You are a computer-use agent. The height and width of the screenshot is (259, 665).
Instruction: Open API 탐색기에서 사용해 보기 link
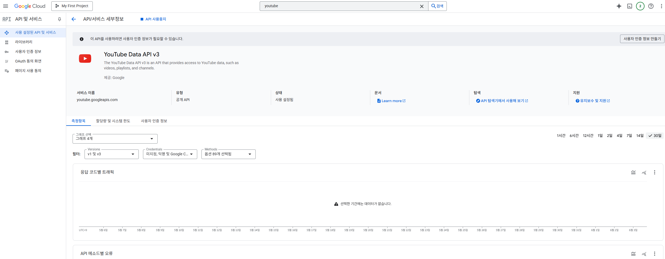coord(502,101)
